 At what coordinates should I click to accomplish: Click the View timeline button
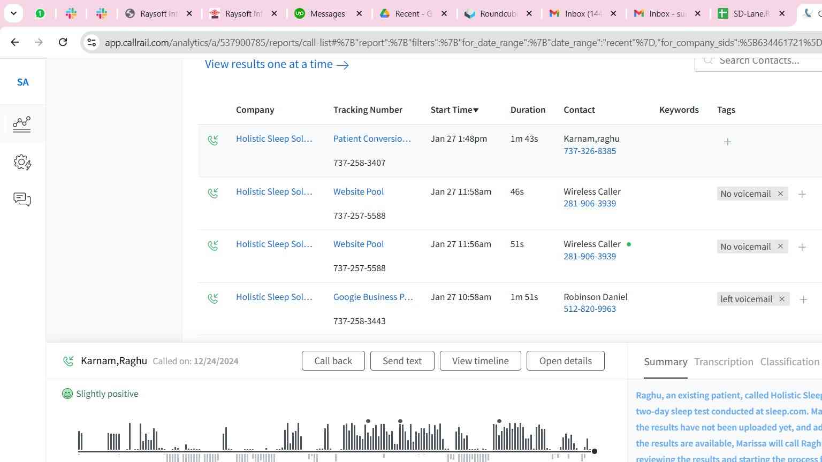point(481,361)
